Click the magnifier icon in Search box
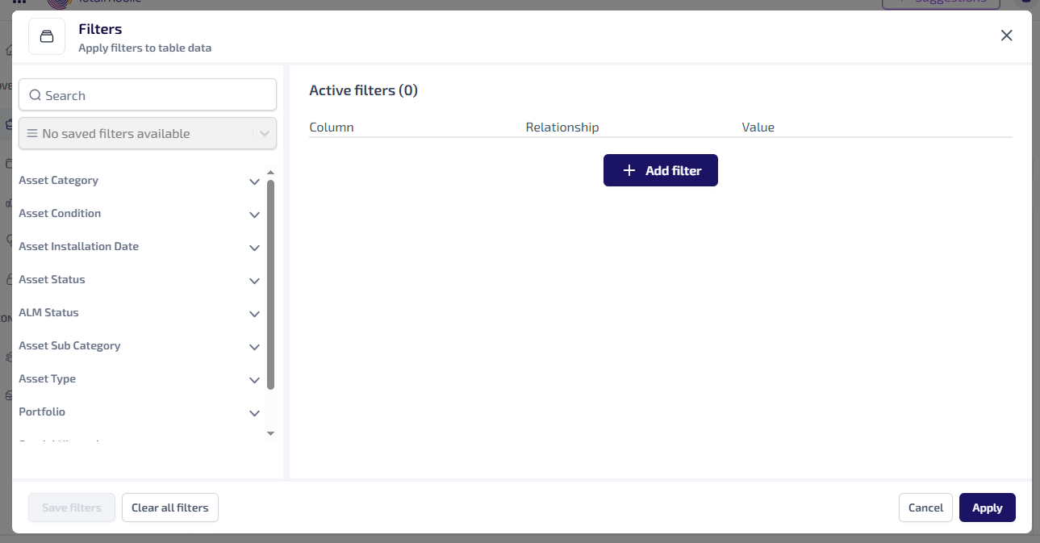 point(35,95)
